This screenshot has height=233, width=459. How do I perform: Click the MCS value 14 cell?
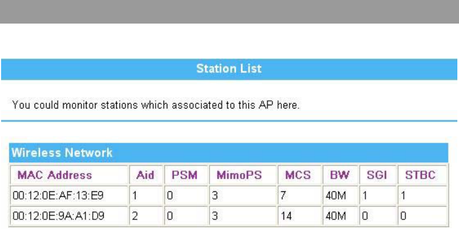(x=299, y=215)
